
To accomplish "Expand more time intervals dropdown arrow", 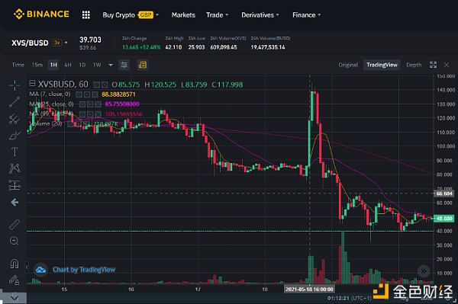I will 111,65.
